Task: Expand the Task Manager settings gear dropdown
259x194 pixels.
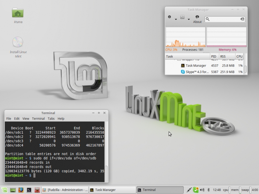Action: click(176, 19)
